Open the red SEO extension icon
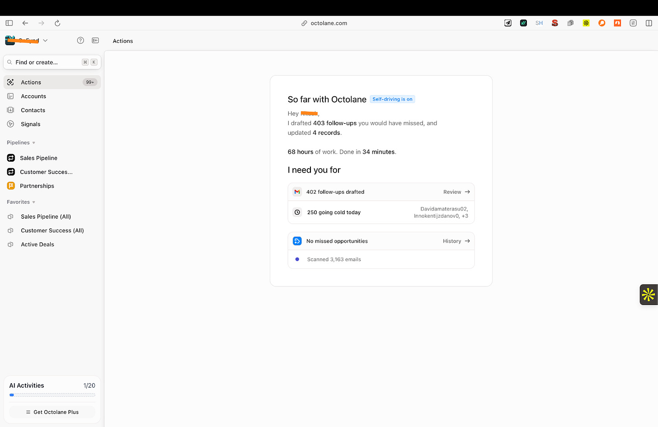This screenshot has width=658, height=427. point(555,23)
